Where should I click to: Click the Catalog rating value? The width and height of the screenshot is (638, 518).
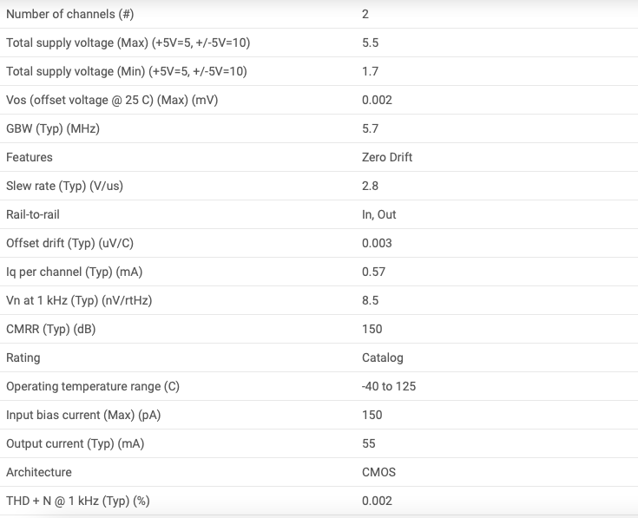coord(383,357)
